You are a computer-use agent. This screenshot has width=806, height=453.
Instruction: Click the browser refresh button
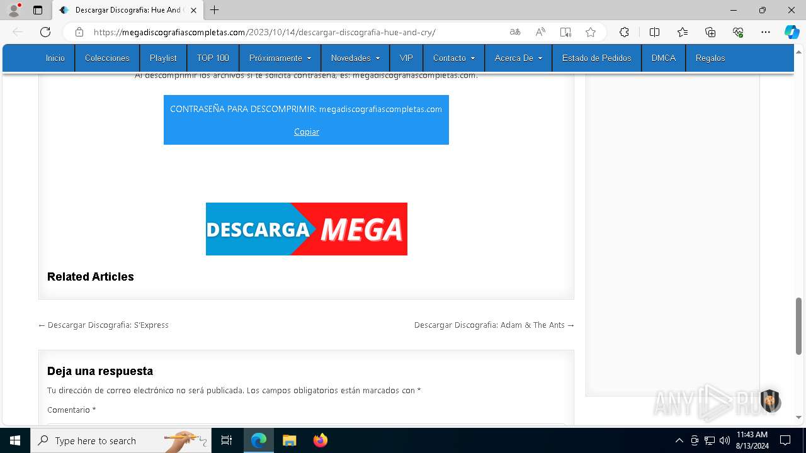[x=45, y=32]
